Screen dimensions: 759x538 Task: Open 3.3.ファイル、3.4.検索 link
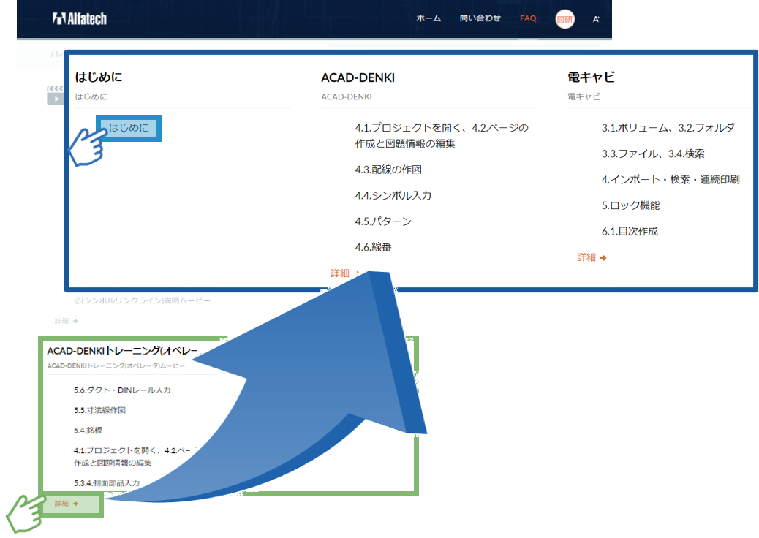tap(652, 154)
